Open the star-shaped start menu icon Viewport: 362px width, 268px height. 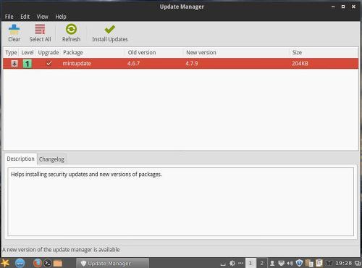pos(5,263)
